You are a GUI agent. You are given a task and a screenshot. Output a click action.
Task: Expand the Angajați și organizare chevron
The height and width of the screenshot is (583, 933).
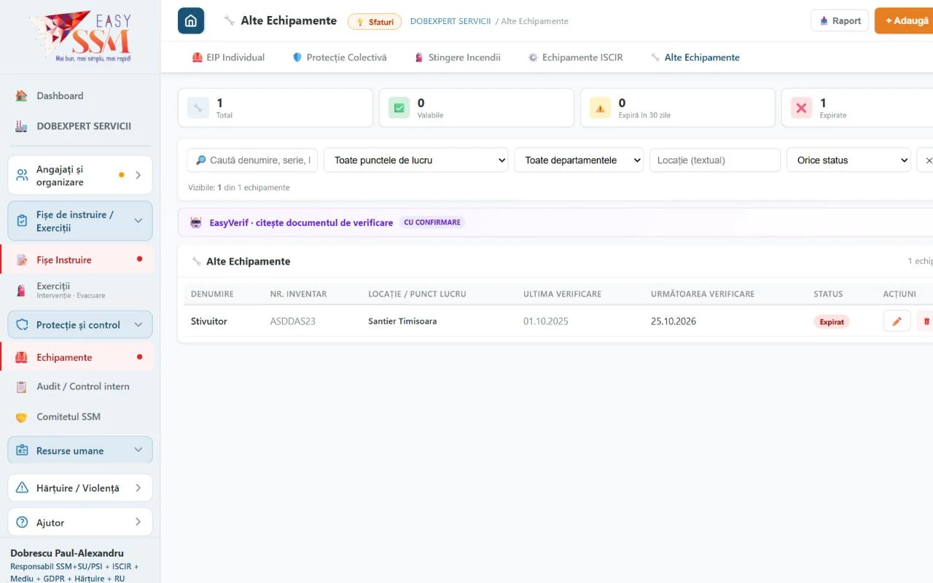pos(138,175)
